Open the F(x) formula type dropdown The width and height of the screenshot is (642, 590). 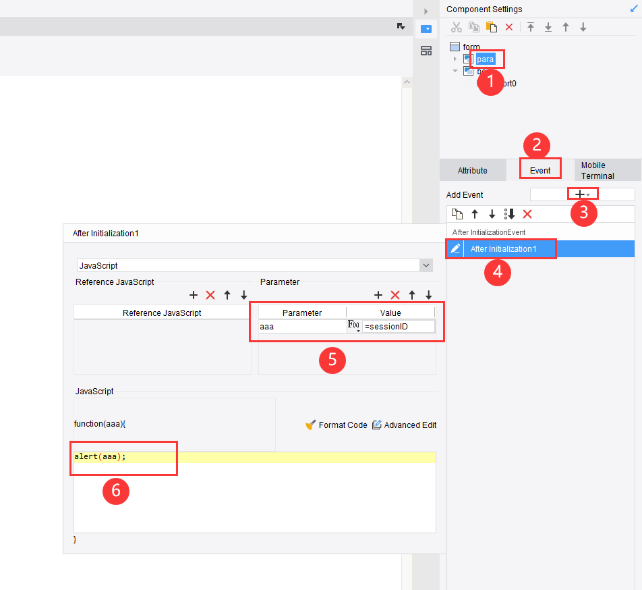tap(354, 326)
